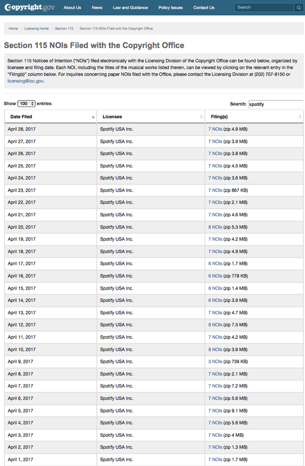Open 7 NOIs filing for April 21, 2017
305x466 pixels.
click(x=215, y=215)
